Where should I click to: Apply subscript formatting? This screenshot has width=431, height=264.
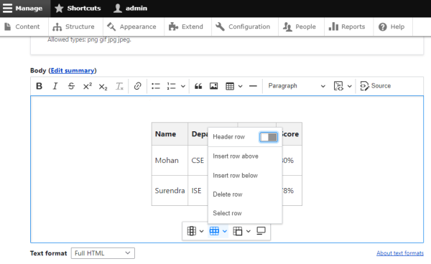pos(103,86)
